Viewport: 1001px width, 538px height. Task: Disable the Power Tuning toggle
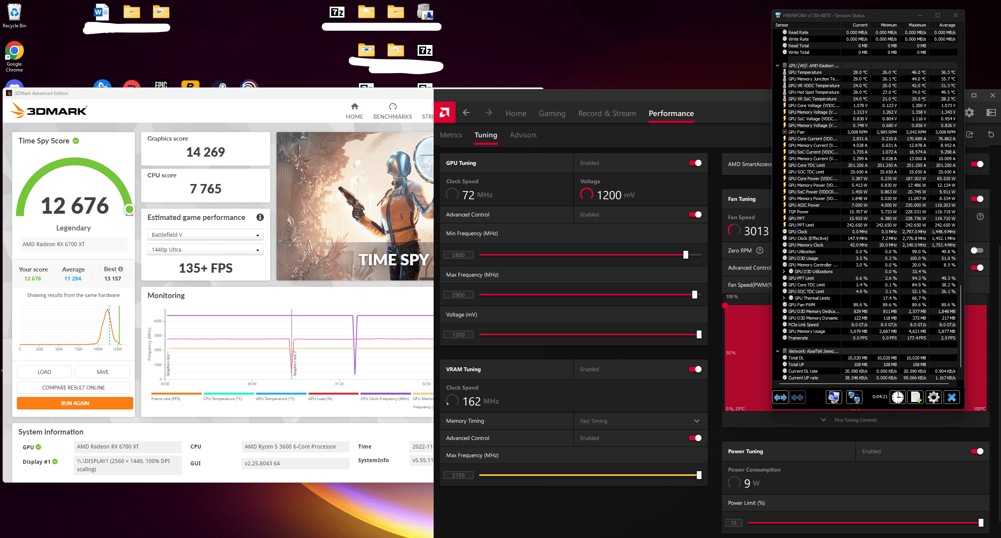[977, 451]
